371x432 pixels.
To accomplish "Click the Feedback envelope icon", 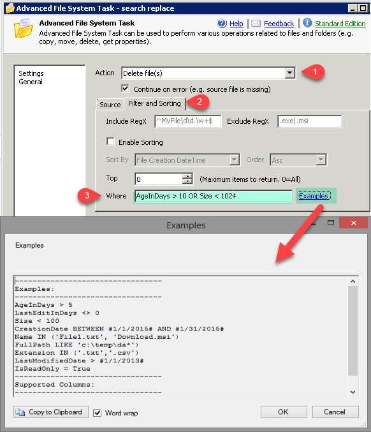I will [256, 24].
